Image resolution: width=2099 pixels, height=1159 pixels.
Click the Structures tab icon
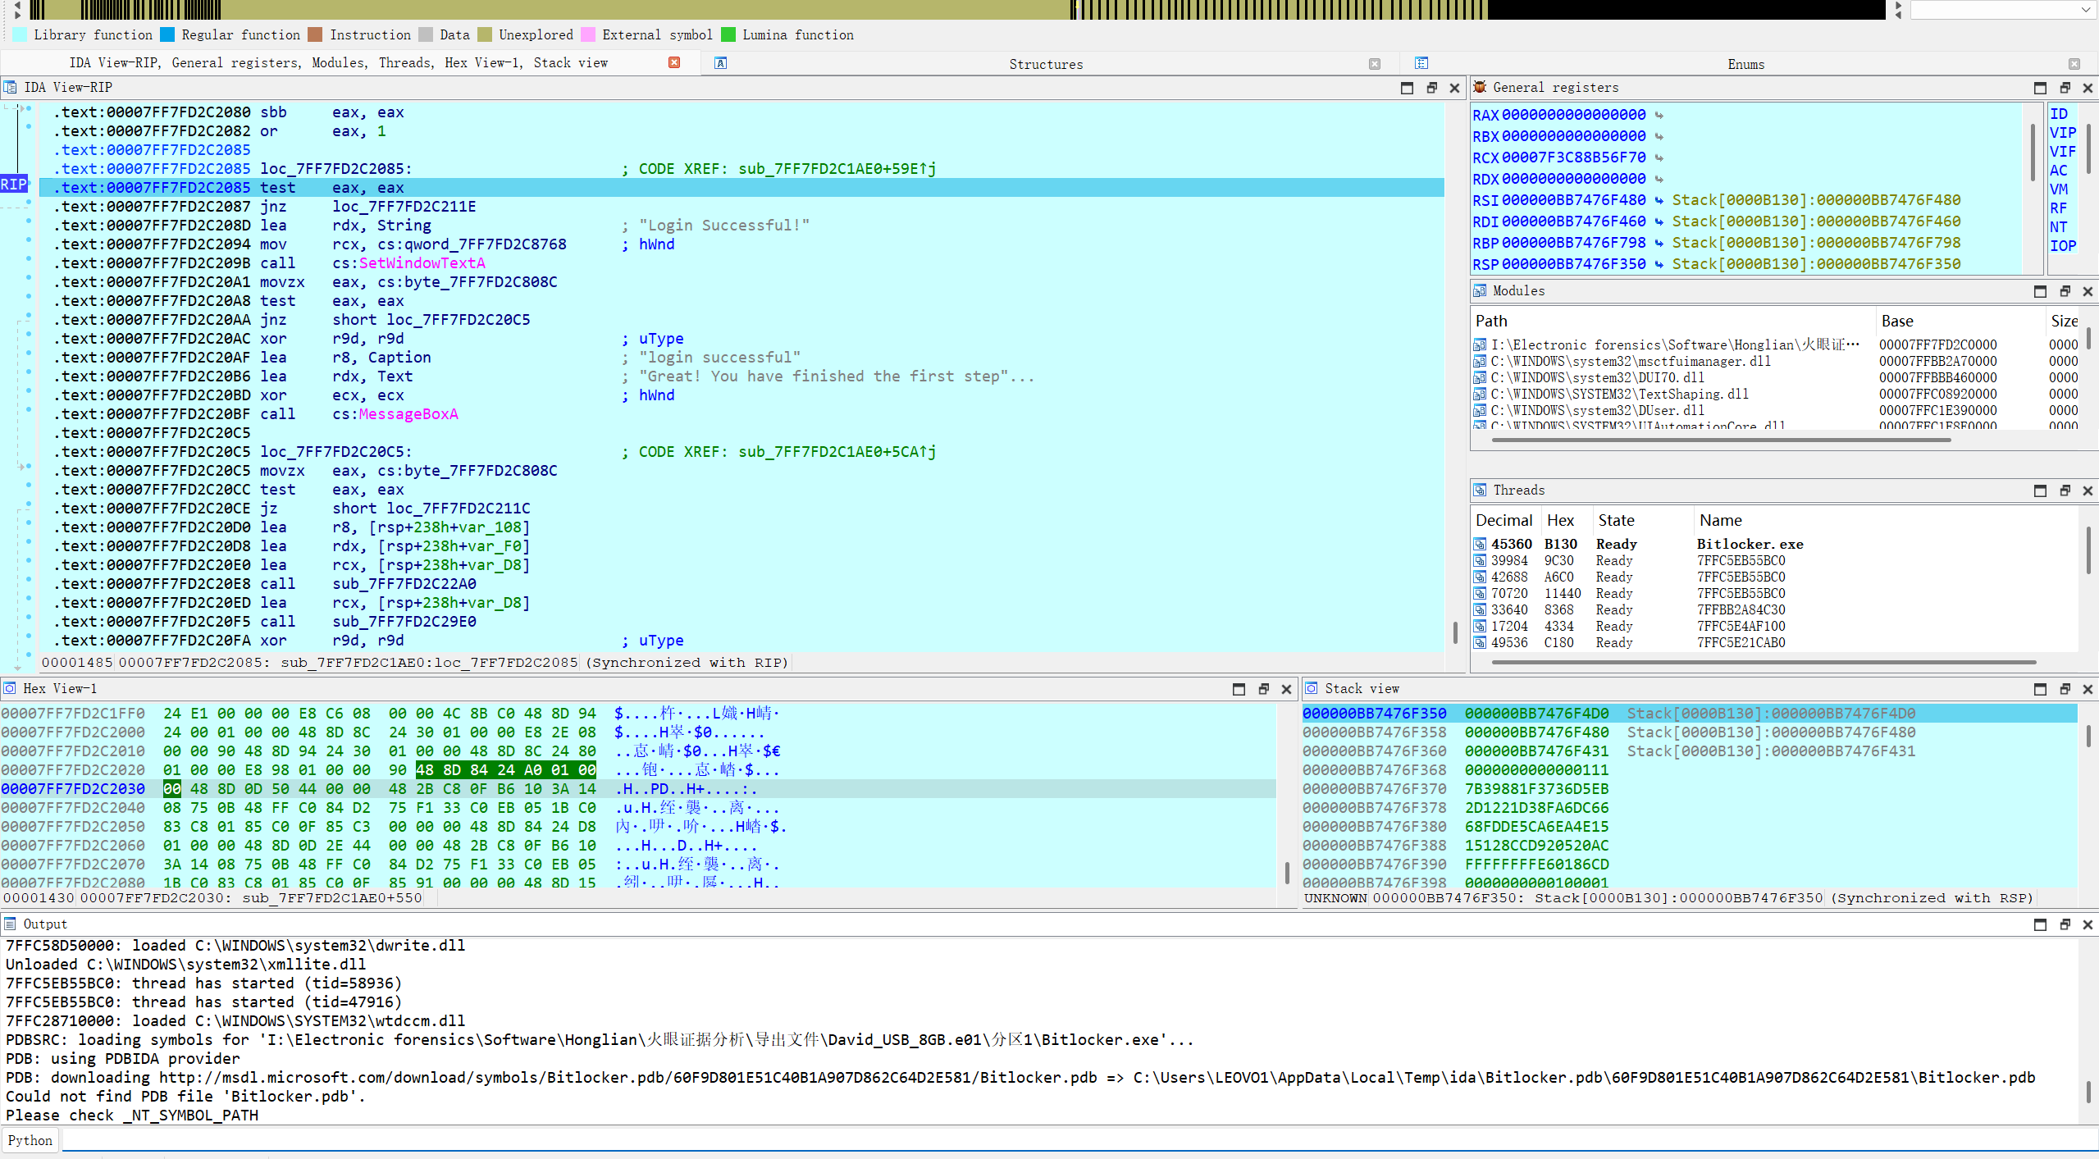[720, 63]
